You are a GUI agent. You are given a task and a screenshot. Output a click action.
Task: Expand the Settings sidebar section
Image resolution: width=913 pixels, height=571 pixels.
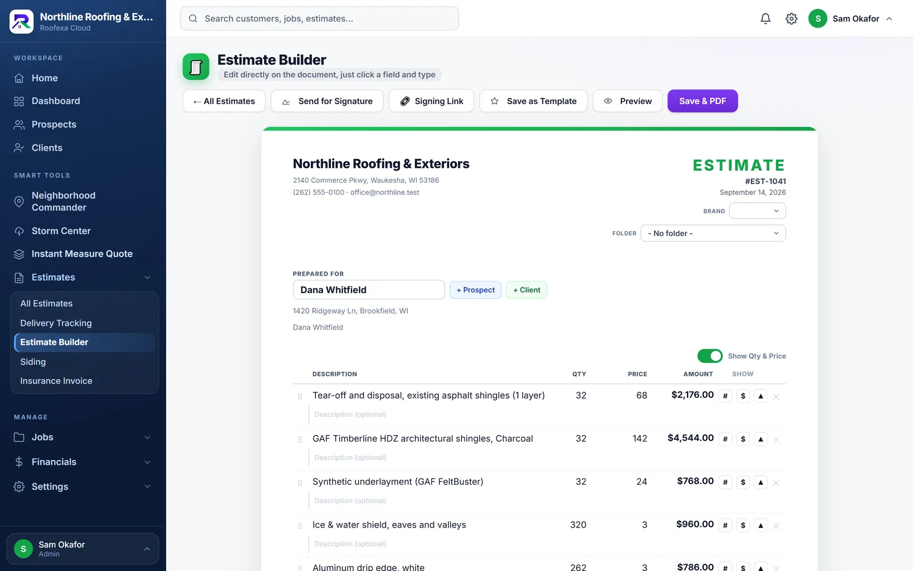[147, 486]
